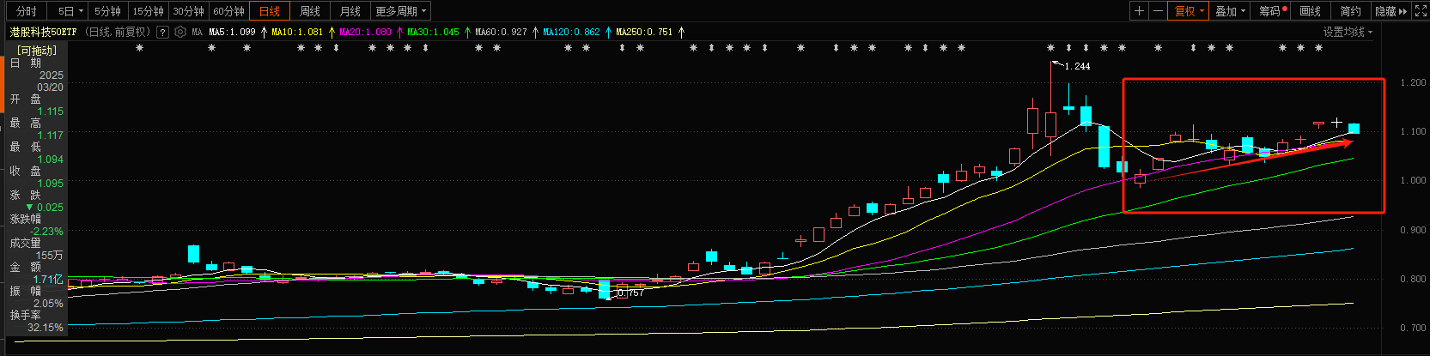Click the [可拖动] draggable panel header
This screenshot has height=356, width=1430.
[37, 51]
